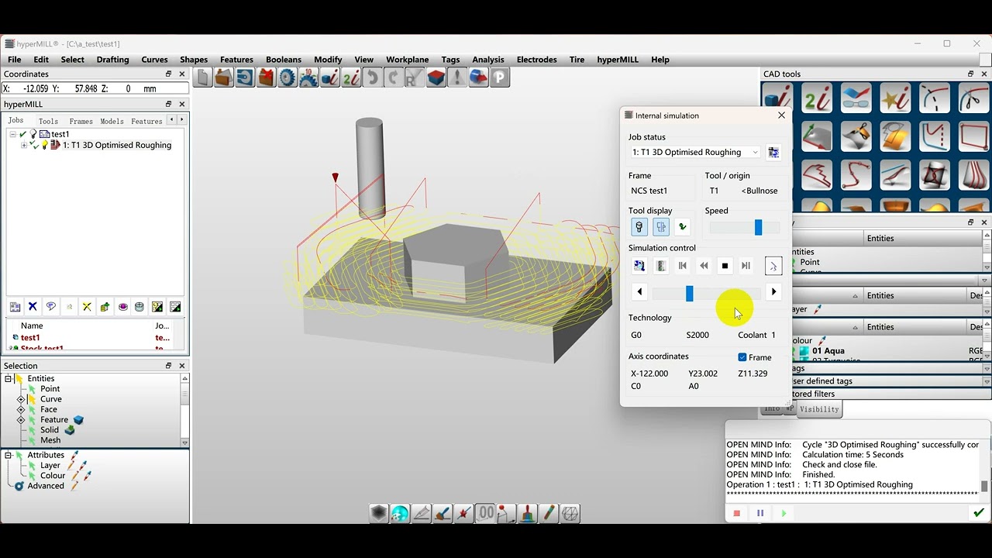Image resolution: width=992 pixels, height=558 pixels.
Task: Toggle the split tool display button
Action: click(661, 227)
